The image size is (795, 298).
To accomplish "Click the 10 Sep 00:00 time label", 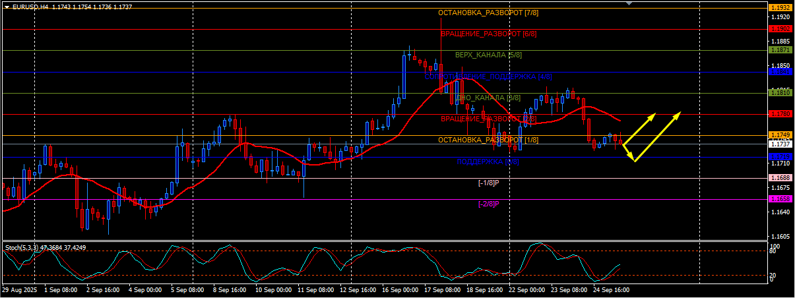I will click(273, 289).
